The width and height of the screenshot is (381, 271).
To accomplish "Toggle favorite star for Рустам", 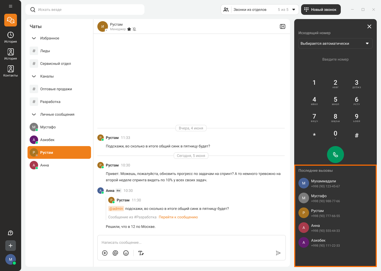I will pyautogui.click(x=129, y=29).
